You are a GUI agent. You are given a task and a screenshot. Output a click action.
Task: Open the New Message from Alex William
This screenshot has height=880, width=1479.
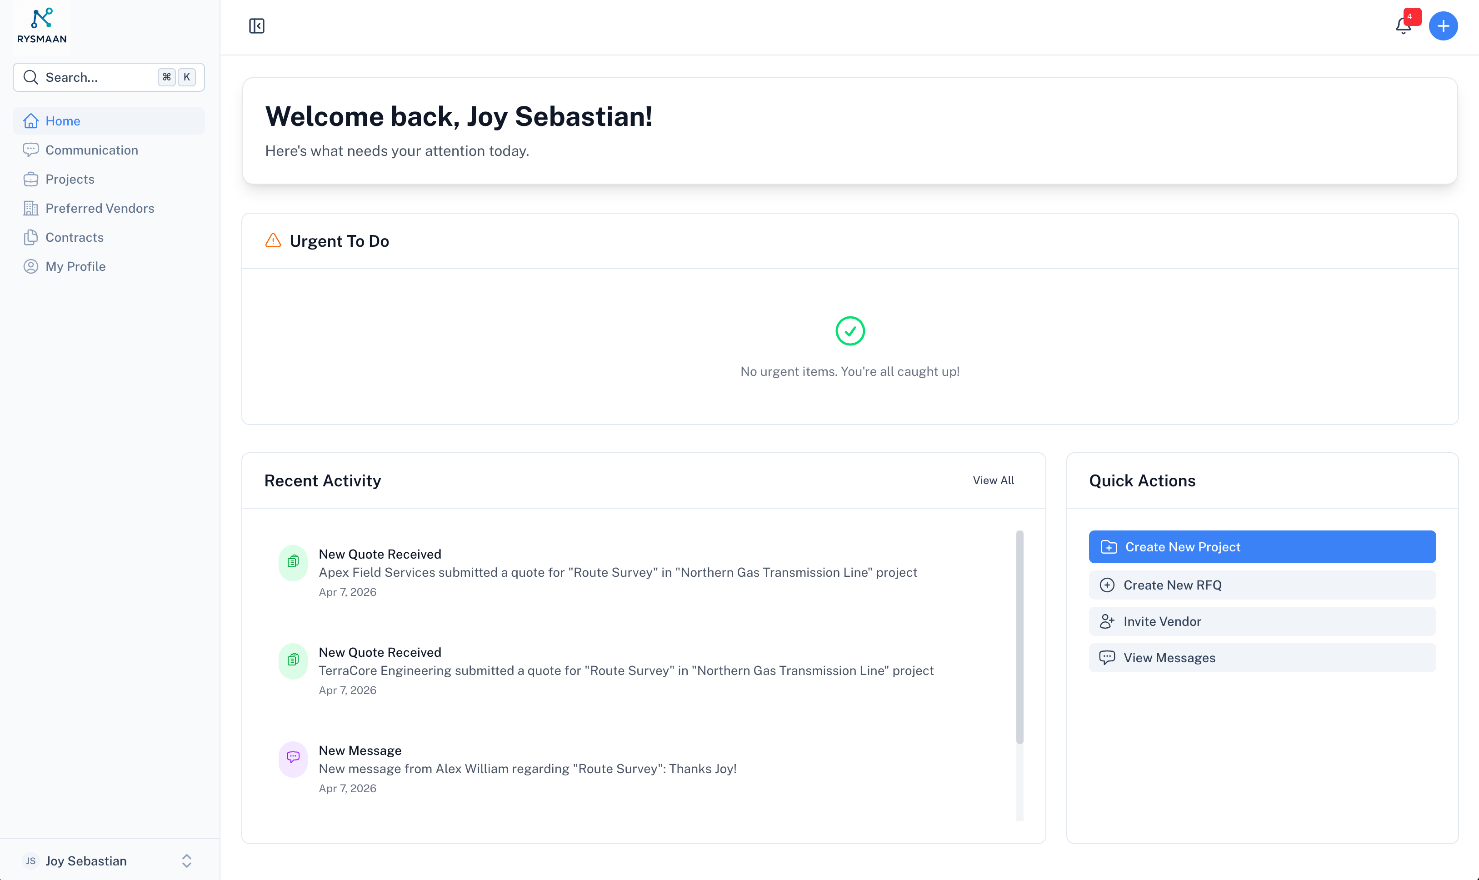527,768
